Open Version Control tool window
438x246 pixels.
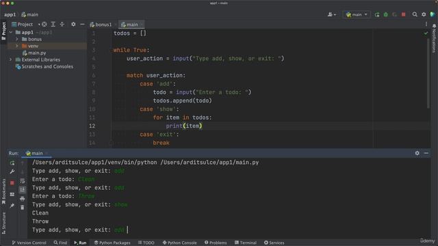click(29, 243)
